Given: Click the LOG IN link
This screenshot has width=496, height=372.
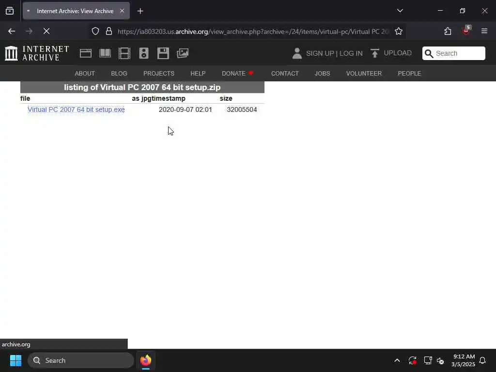Looking at the screenshot, I should click(x=351, y=53).
